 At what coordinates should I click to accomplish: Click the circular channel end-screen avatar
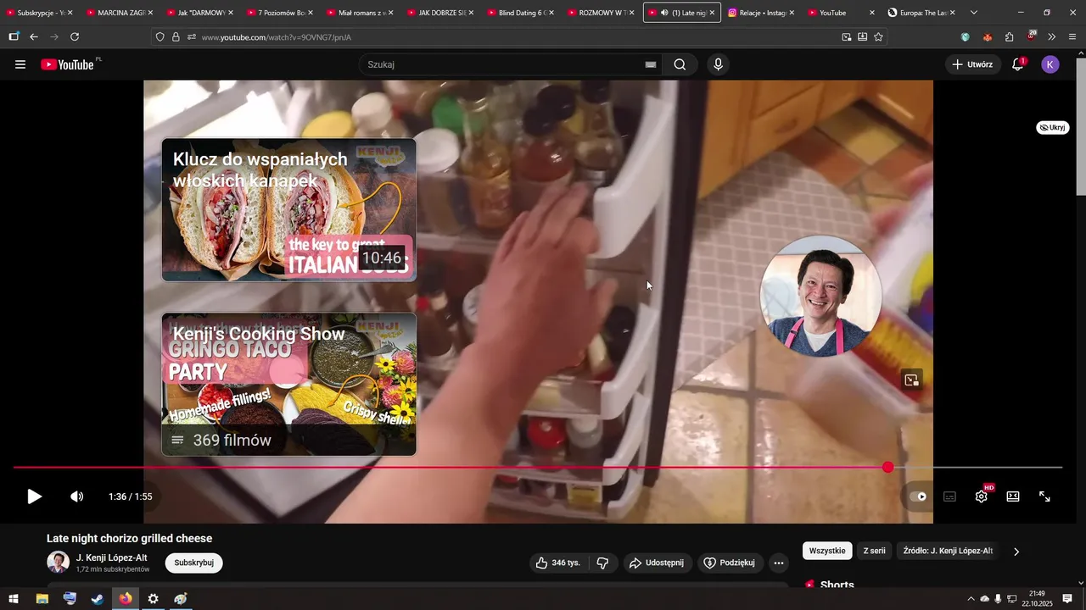point(820,296)
